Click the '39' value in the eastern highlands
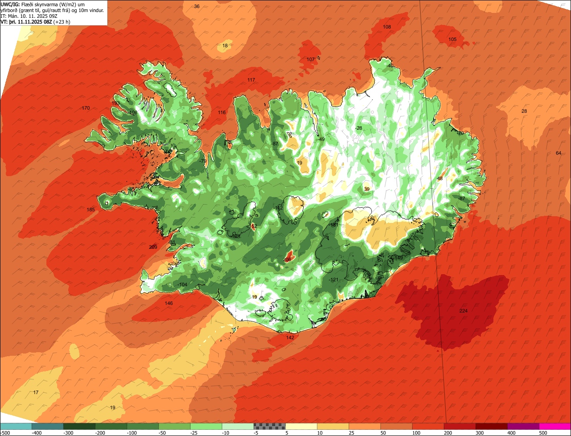571x436 pixels. (367, 189)
